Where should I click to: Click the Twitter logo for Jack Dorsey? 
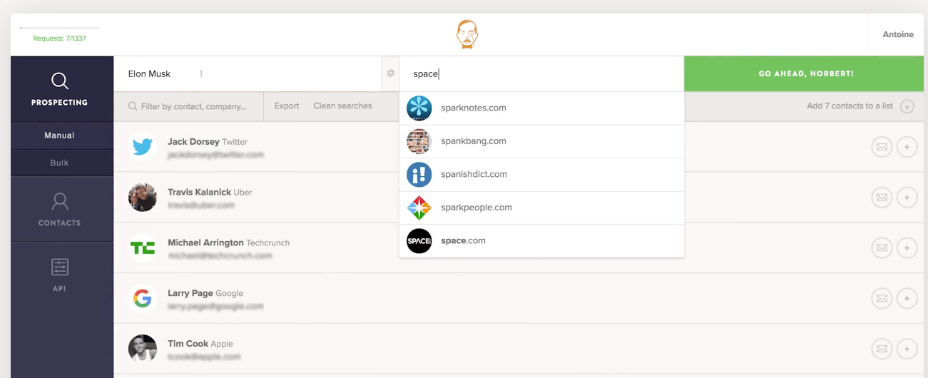click(143, 147)
